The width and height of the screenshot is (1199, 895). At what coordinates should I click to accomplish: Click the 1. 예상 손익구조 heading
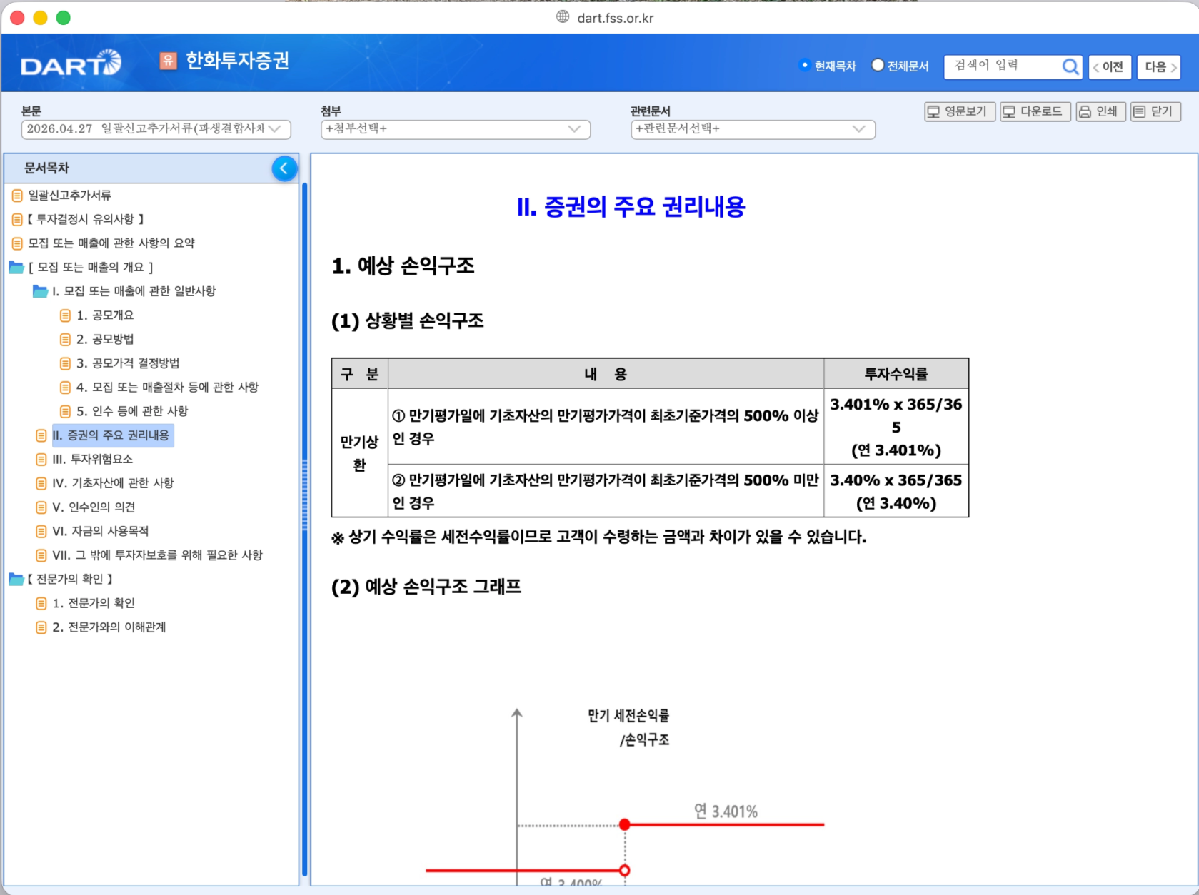click(x=403, y=266)
